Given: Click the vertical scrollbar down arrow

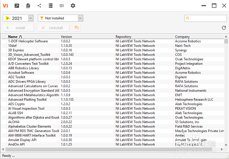Looking at the screenshot, I should [x=226, y=145].
